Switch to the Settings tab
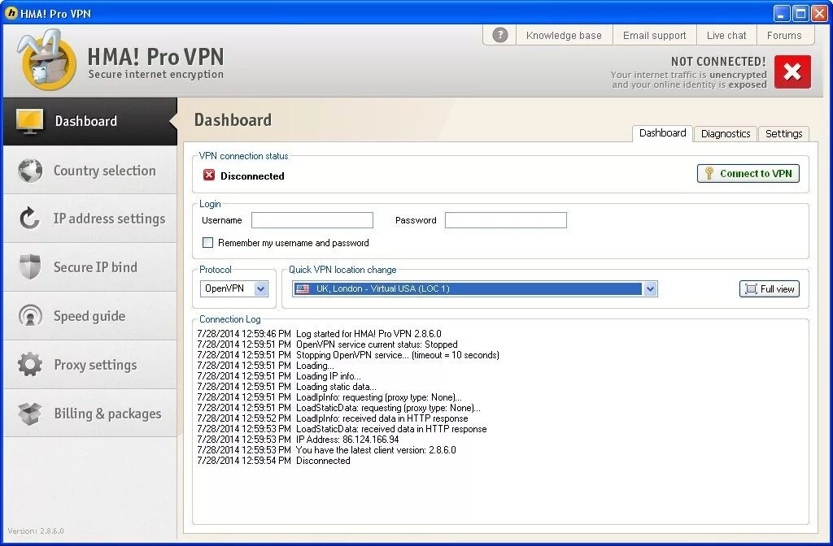 point(783,134)
